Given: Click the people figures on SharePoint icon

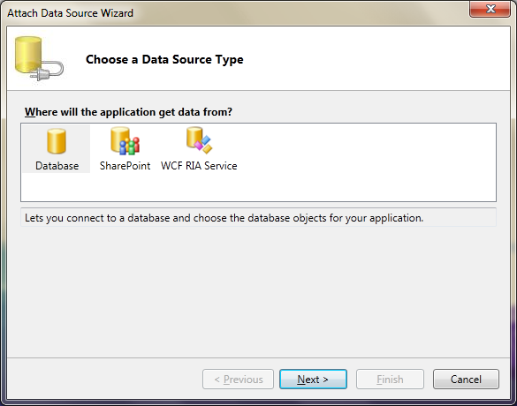Looking at the screenshot, I should 130,147.
